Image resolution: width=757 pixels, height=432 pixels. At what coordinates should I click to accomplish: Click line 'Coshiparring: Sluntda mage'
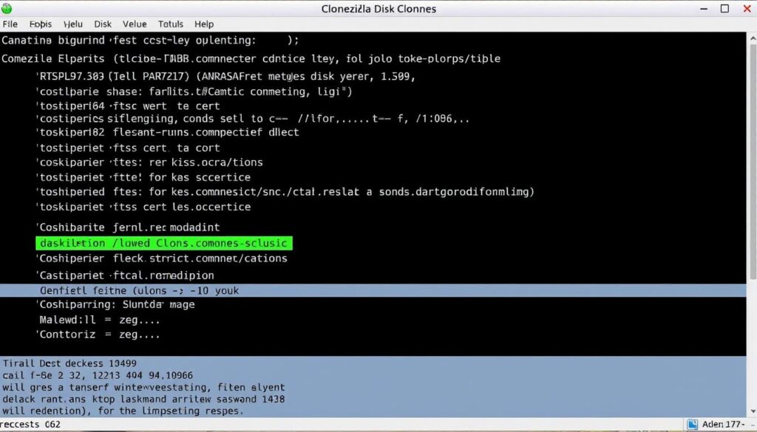point(115,305)
